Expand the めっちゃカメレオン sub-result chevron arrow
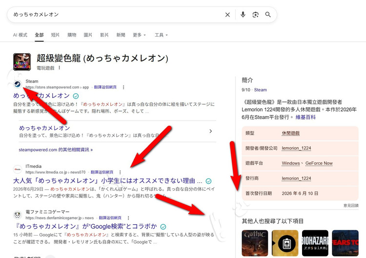This screenshot has height=258, width=366. (x=210, y=131)
